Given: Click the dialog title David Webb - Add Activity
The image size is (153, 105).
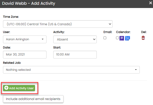Looking at the screenshot, I should (x=28, y=4).
